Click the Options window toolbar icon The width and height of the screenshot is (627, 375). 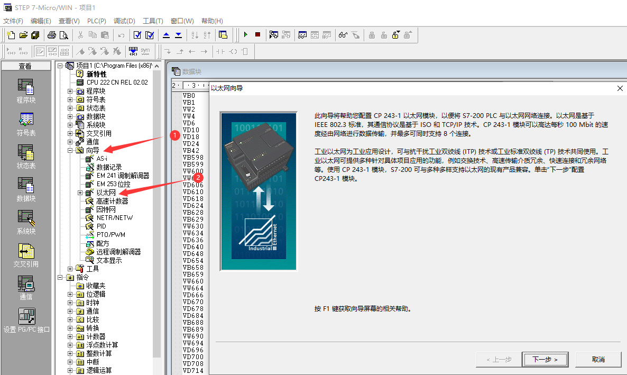(x=223, y=35)
